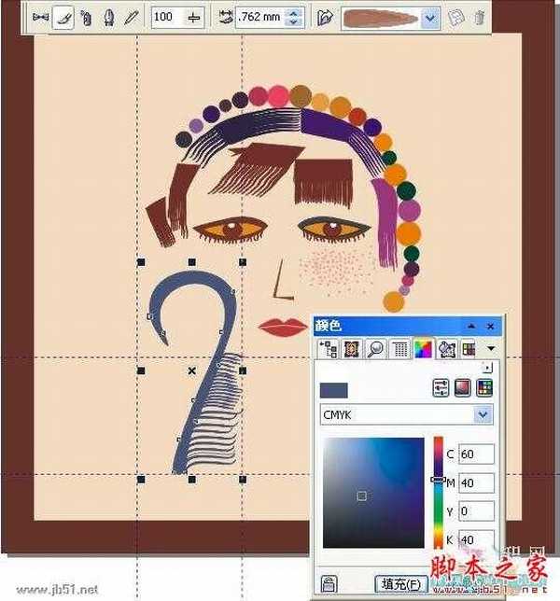The image size is (560, 601).
Task: Show color sliders view in docker
Action: (x=441, y=387)
